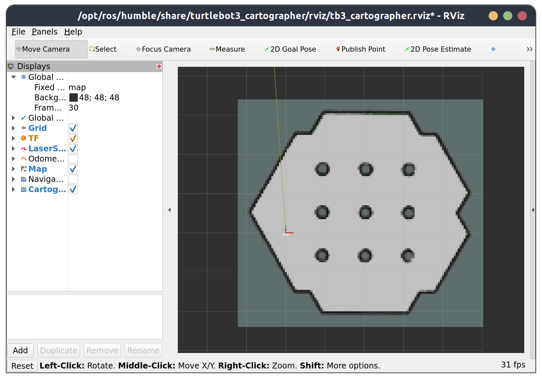Select the Publish Point tool
Viewport: 542px width, 379px height.
[361, 49]
